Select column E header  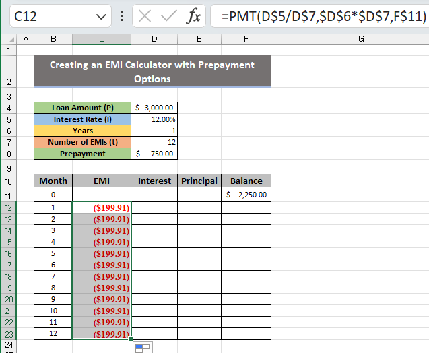pos(199,39)
